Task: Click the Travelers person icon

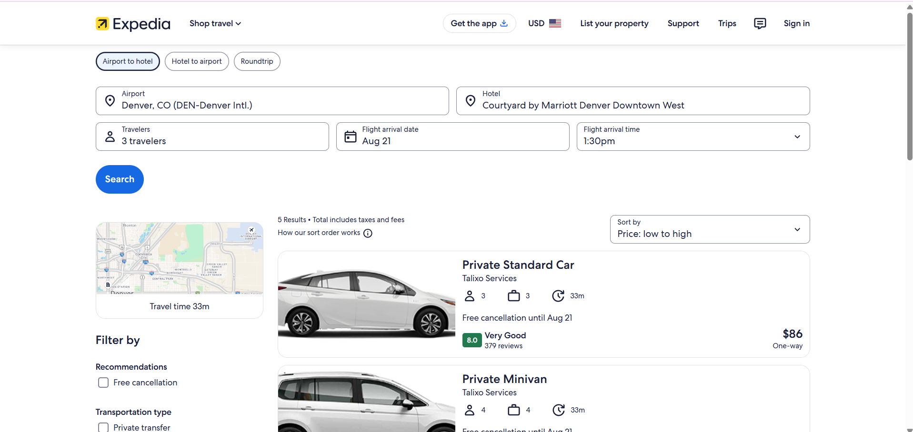Action: [x=110, y=137]
